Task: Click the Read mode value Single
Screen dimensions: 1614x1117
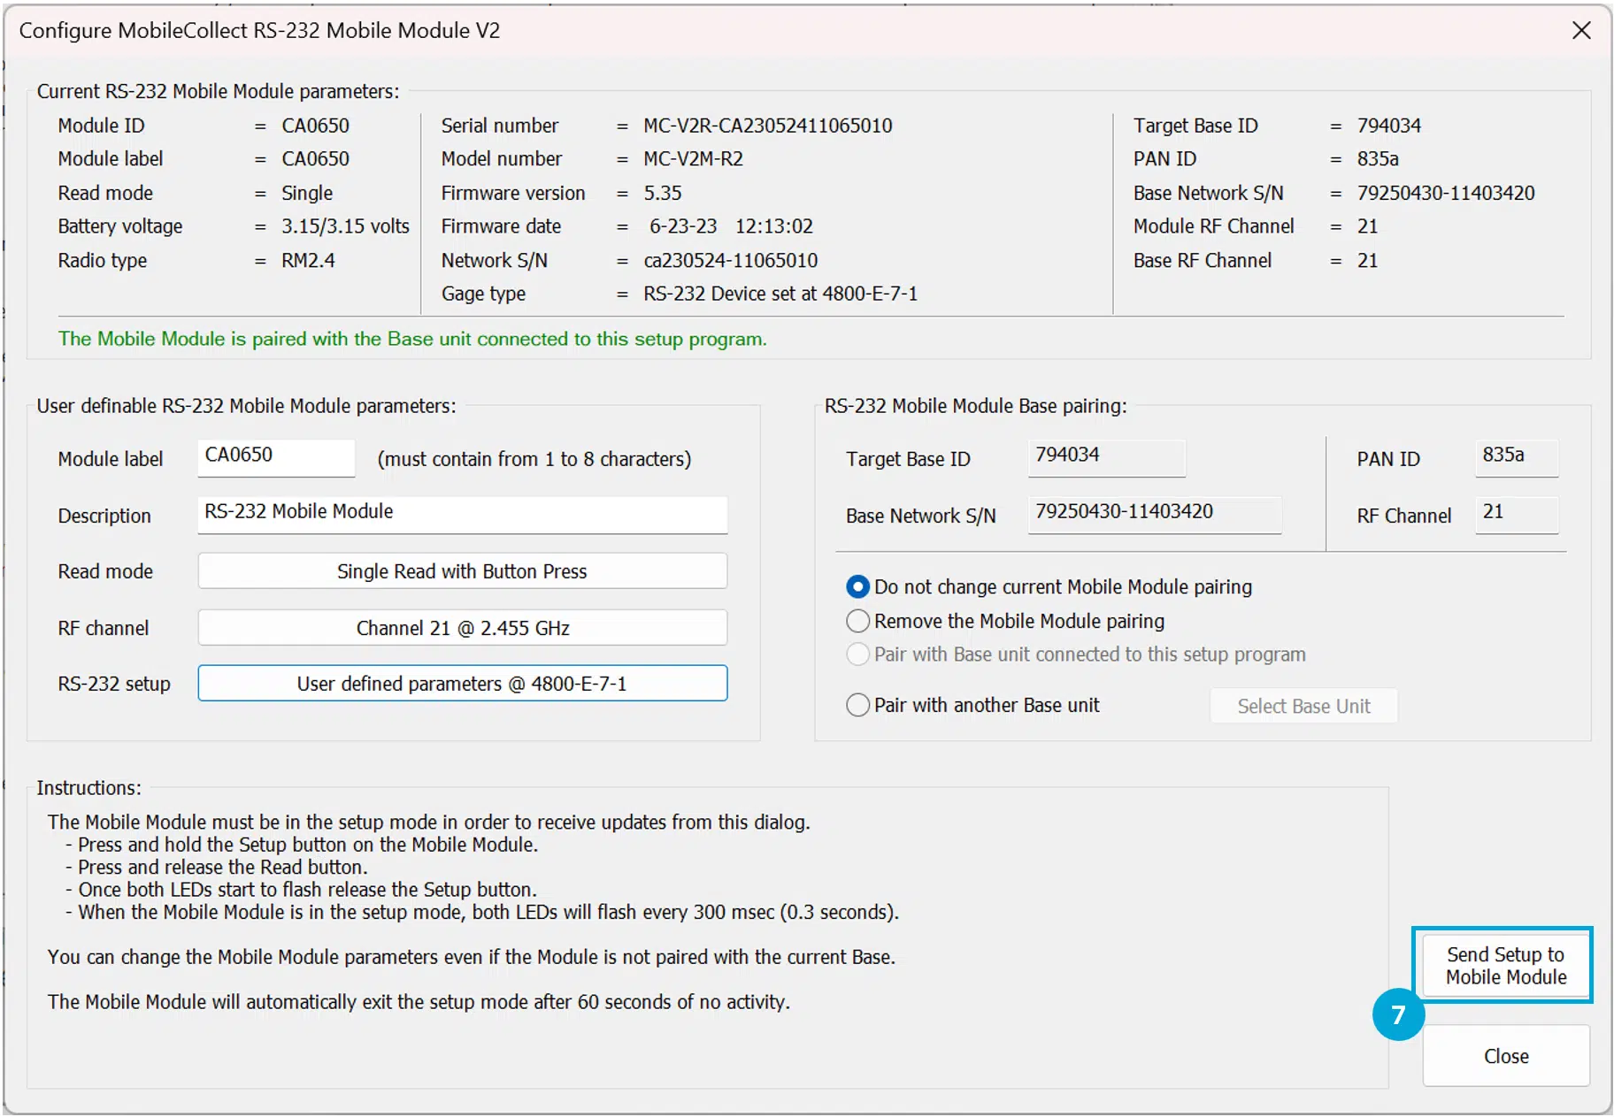Action: point(307,193)
